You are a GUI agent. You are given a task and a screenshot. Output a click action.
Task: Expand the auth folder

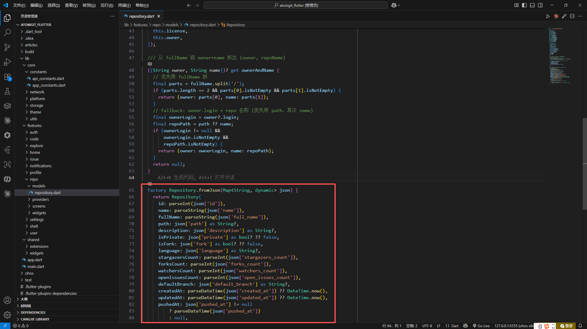[67, 132]
